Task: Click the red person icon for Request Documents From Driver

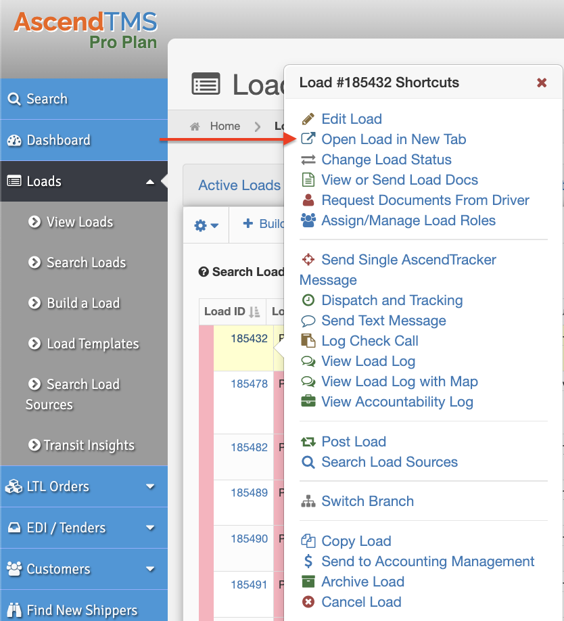Action: coord(308,200)
